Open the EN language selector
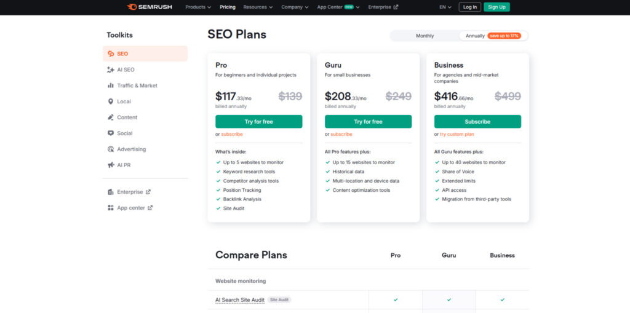This screenshot has height=313, width=630. (445, 7)
